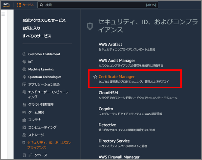202x160 pixels.
Task: Open the Cognito service link
Action: click(106, 109)
